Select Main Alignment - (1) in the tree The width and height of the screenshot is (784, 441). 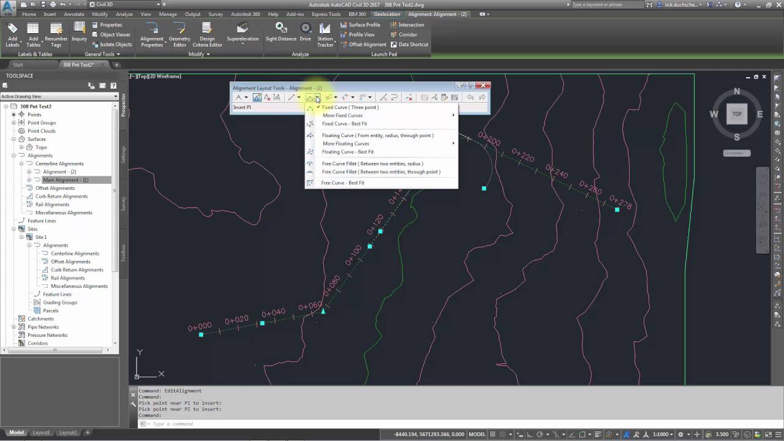click(x=66, y=180)
